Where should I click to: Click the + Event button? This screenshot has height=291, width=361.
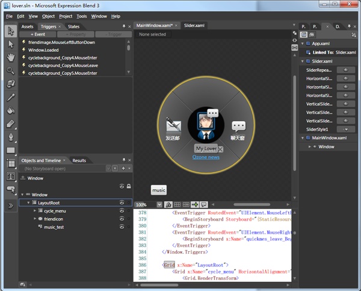click(x=37, y=34)
